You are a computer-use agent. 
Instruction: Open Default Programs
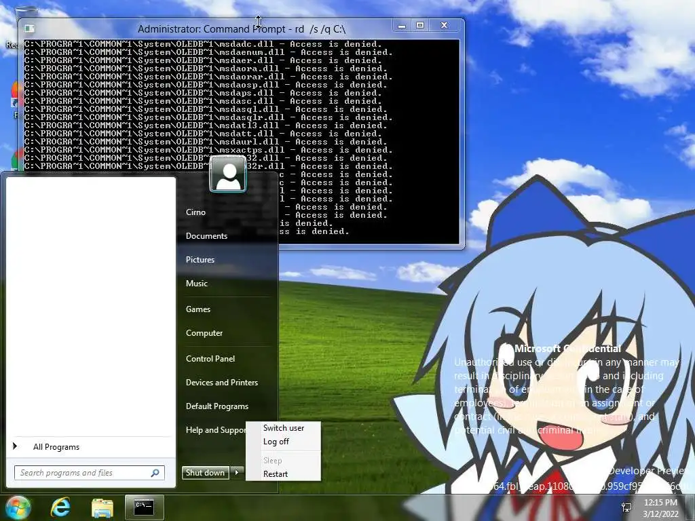point(217,406)
